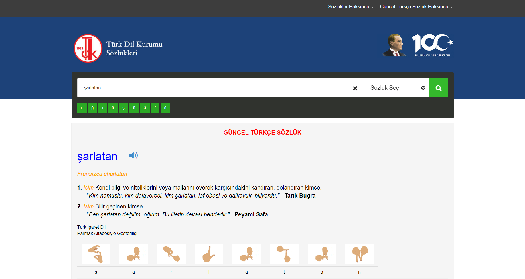Clear the search box with the X

[x=355, y=88]
